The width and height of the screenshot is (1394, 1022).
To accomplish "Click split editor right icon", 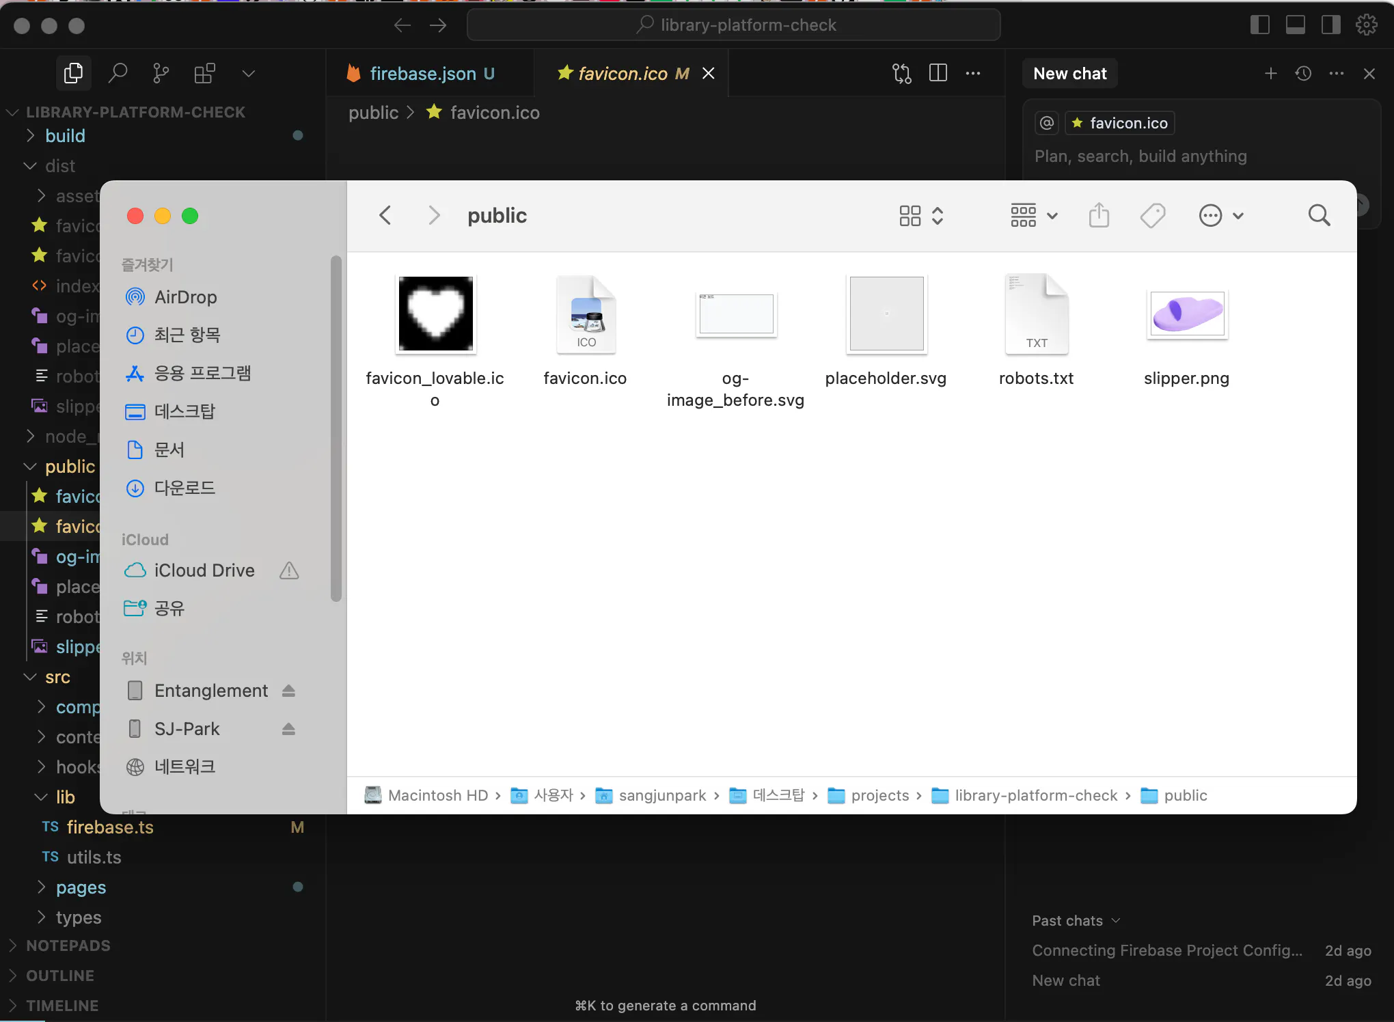I will click(x=938, y=73).
